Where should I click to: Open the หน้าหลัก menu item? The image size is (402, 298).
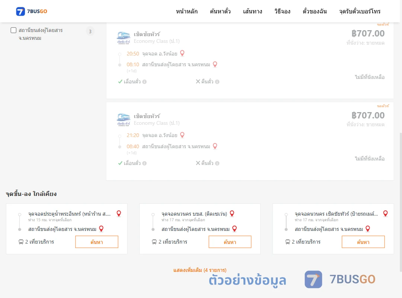pos(186,11)
